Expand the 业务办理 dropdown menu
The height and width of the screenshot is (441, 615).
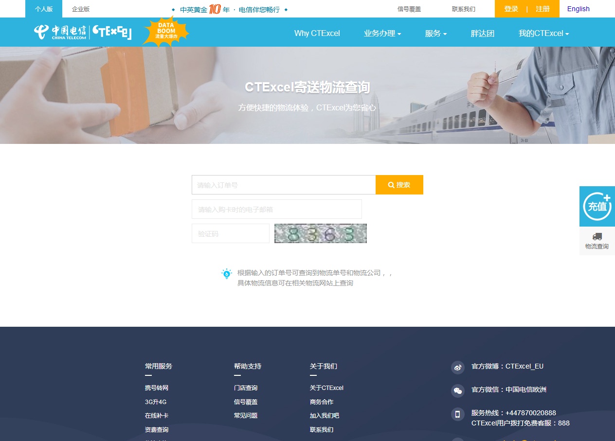point(382,34)
